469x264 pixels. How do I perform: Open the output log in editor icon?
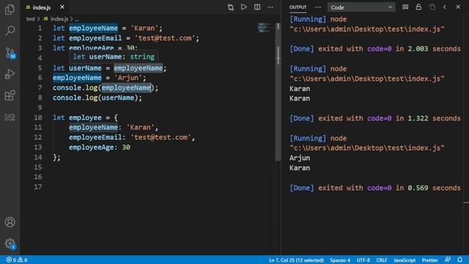[x=432, y=7]
